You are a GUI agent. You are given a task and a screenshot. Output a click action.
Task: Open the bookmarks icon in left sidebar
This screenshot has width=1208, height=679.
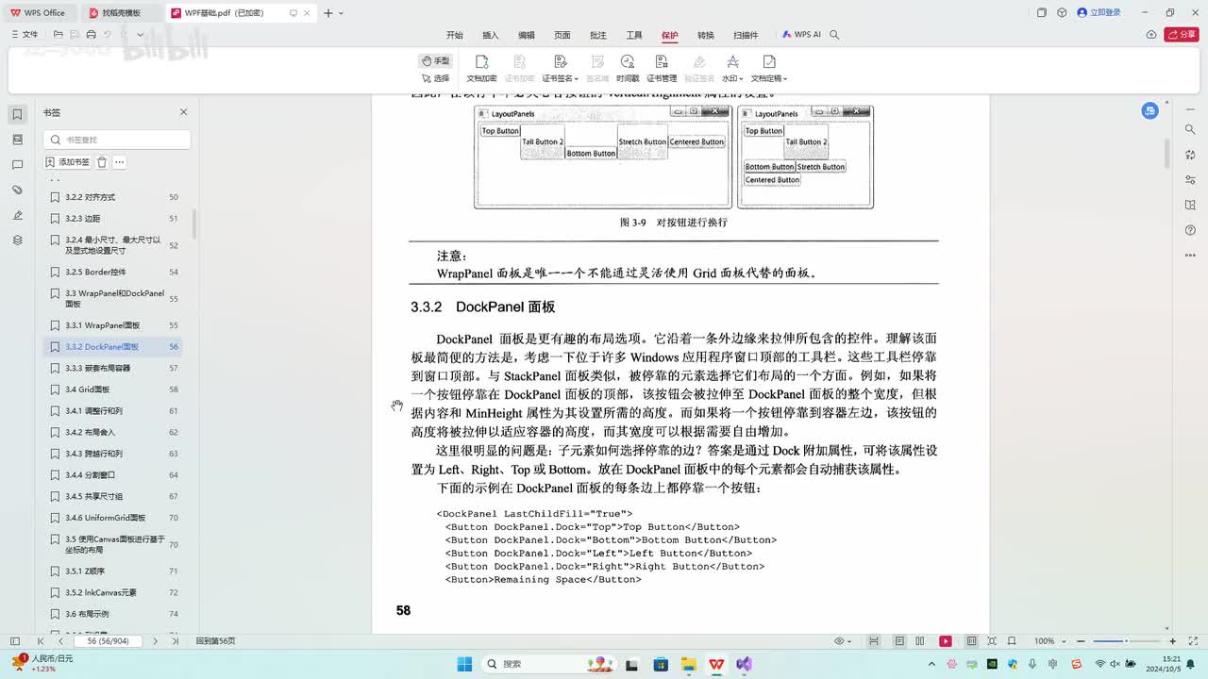[x=17, y=114]
